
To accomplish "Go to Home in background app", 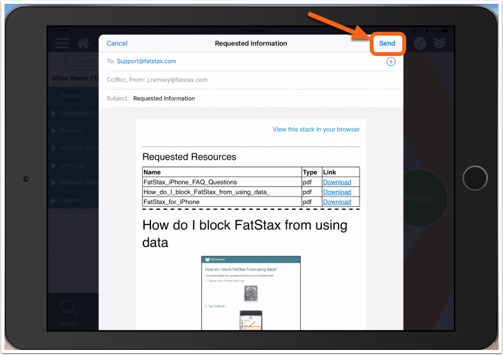I will coord(83,43).
